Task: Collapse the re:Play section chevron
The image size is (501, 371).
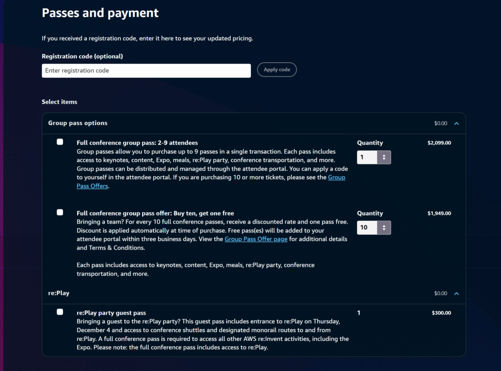Action: 456,294
